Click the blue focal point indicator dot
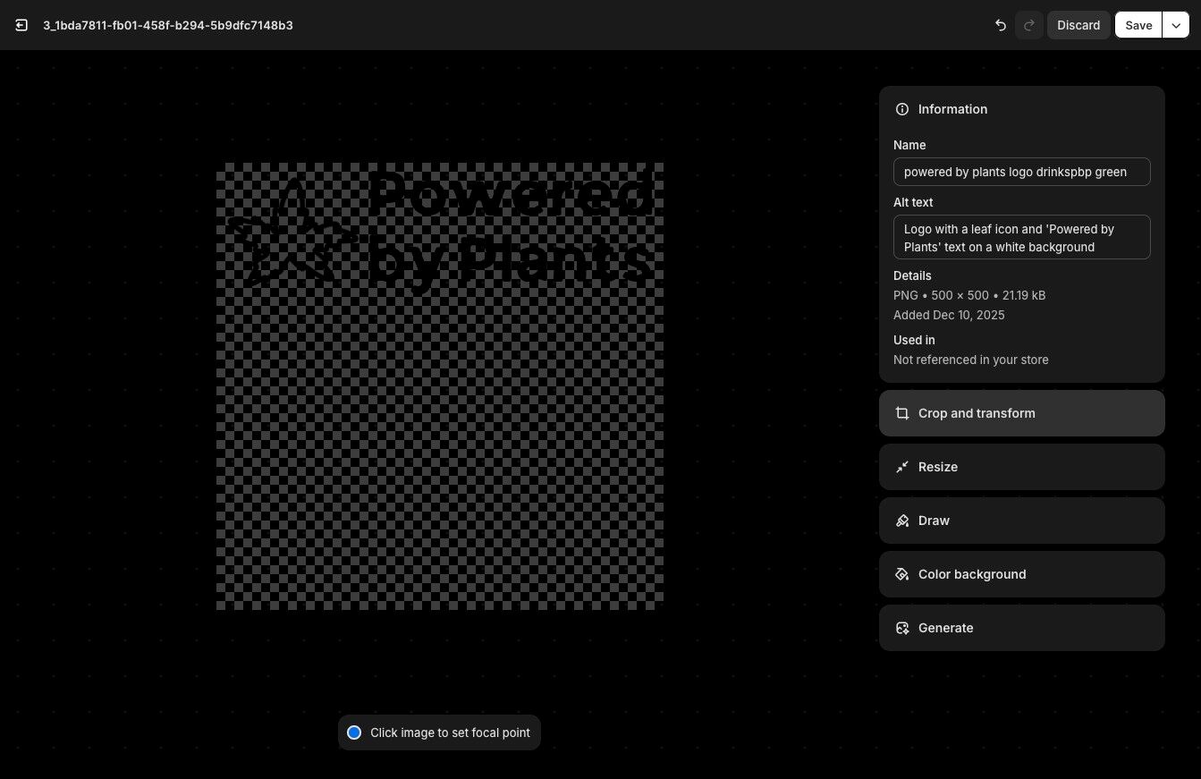This screenshot has width=1201, height=779. 354,732
